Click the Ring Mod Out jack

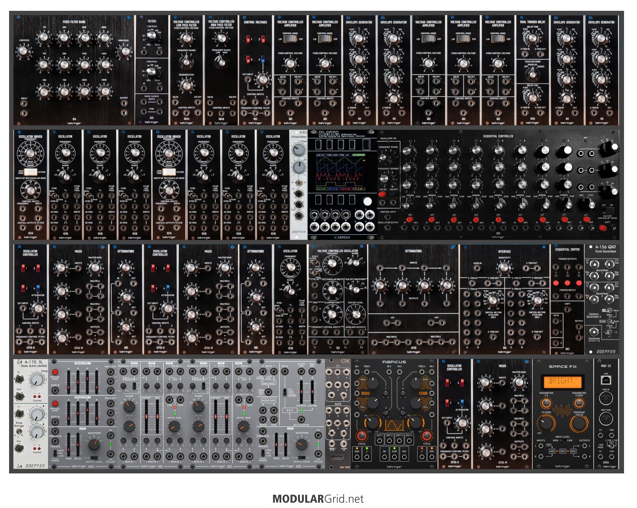click(268, 393)
